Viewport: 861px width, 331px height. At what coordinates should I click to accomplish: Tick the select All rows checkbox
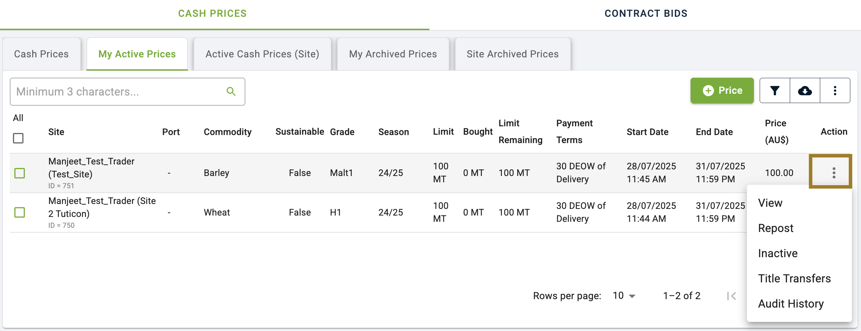click(18, 138)
